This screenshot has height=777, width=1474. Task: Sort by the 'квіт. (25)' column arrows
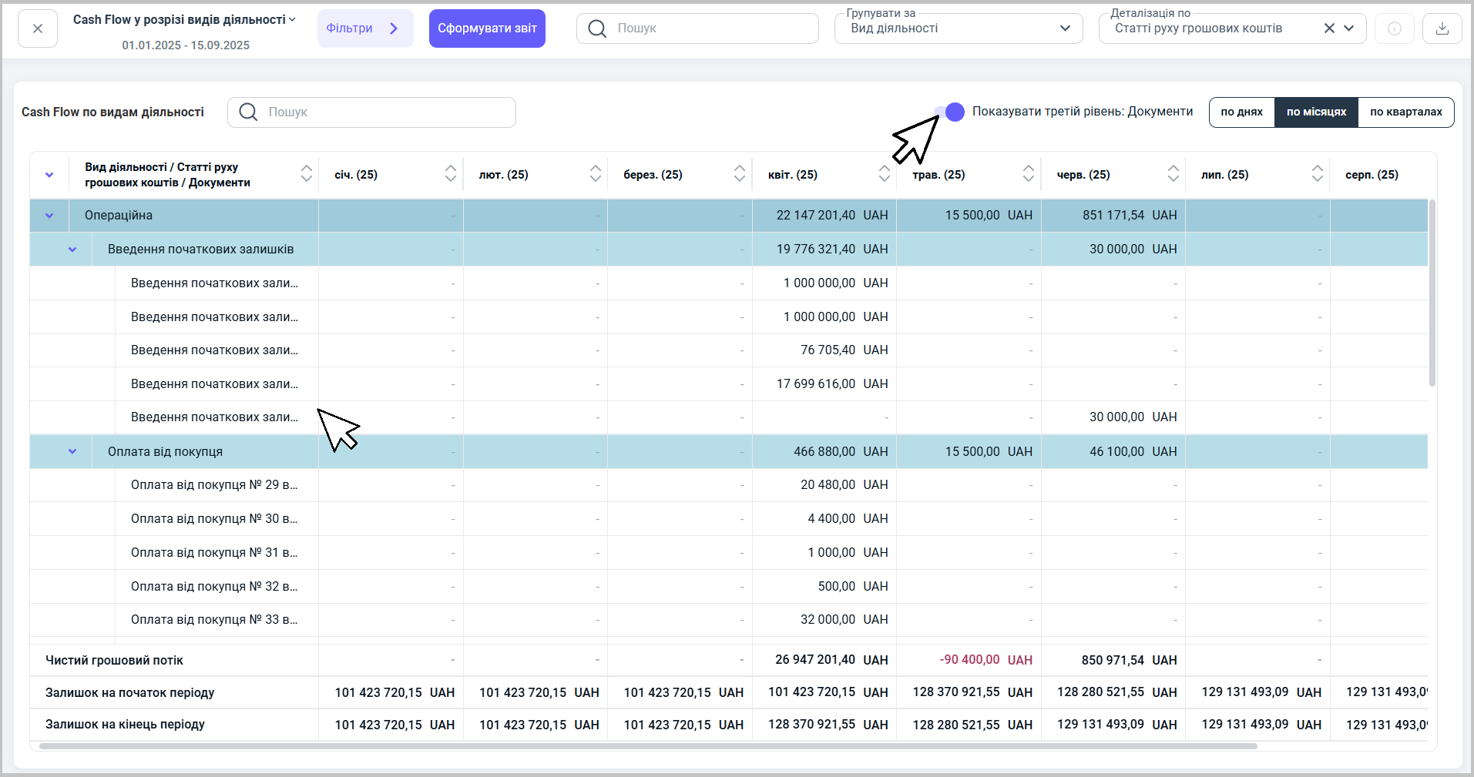pyautogui.click(x=884, y=174)
